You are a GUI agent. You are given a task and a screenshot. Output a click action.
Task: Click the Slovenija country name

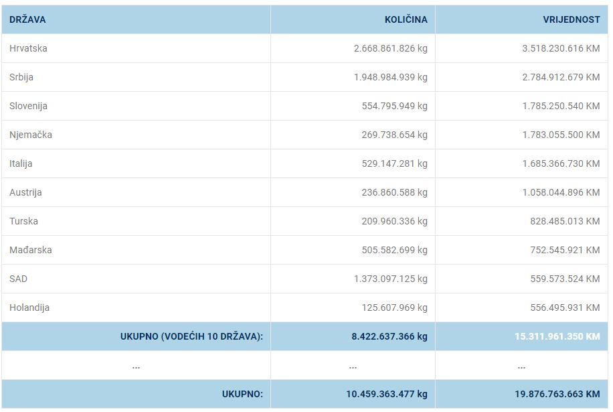click(x=29, y=106)
